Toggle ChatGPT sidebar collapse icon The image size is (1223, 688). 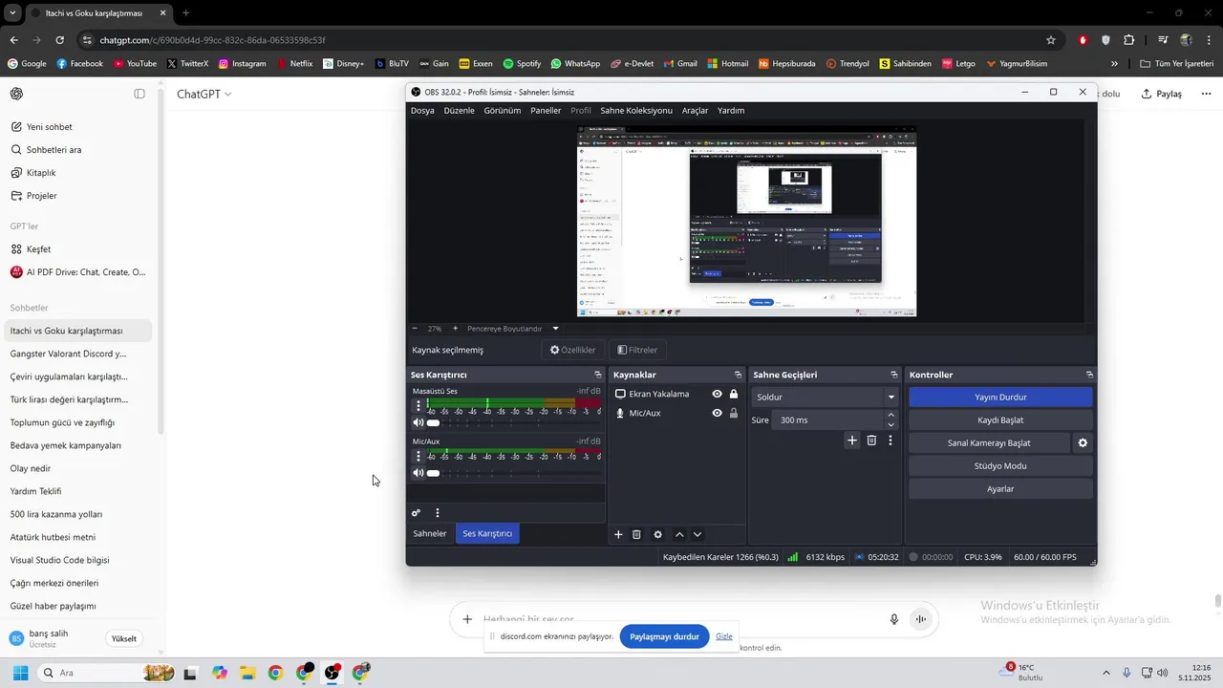139,94
